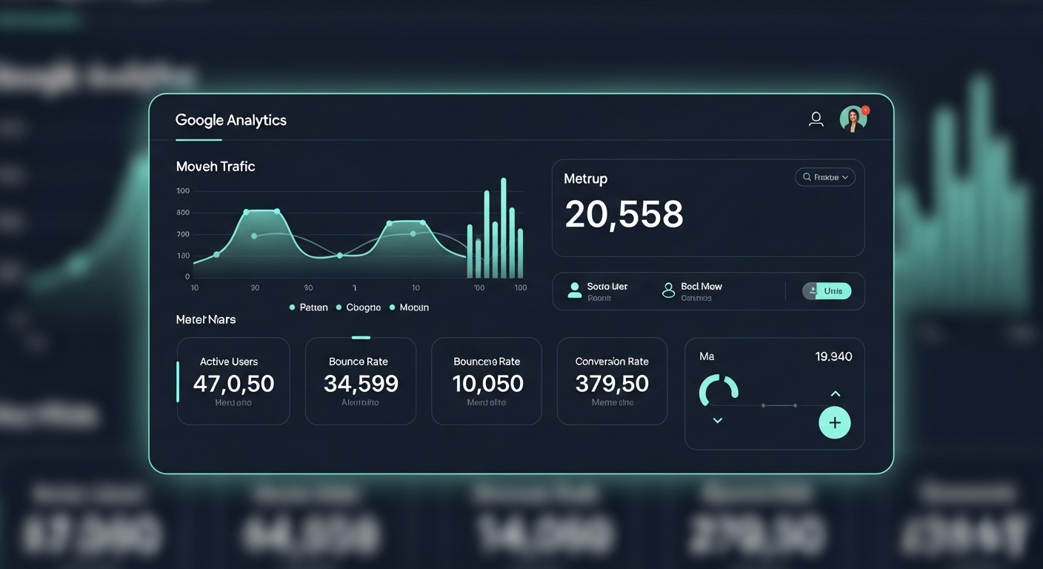Click the filled person icon beside Sotto Uer
The height and width of the screenshot is (569, 1043).
[574, 290]
